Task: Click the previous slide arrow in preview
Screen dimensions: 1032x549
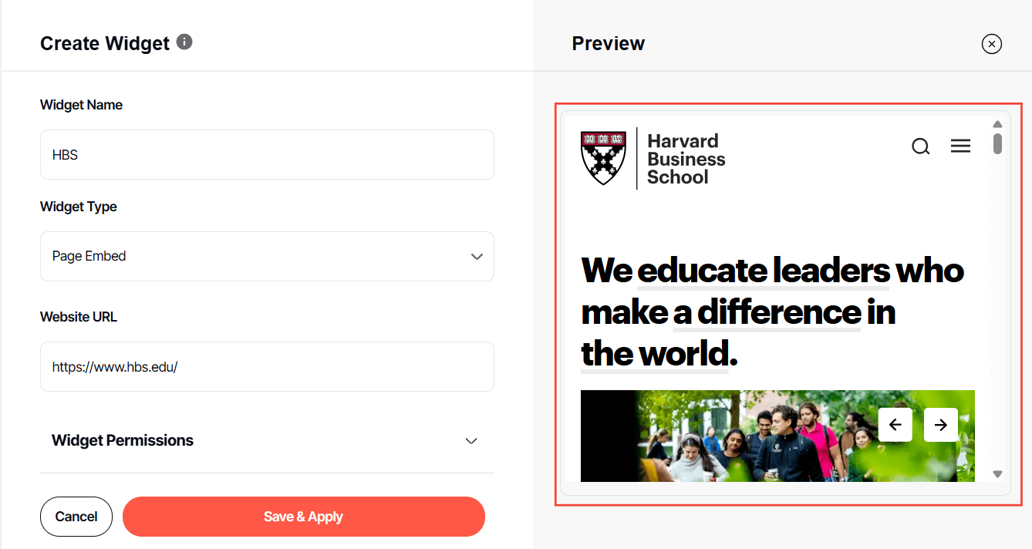Action: pyautogui.click(x=895, y=425)
